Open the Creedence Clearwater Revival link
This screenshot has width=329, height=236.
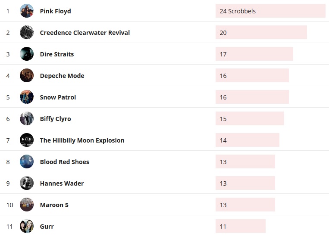[x=85, y=33]
